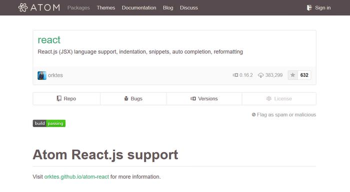The image size is (350, 192).
Task: Click the orktes author avatar
Action: click(x=42, y=75)
